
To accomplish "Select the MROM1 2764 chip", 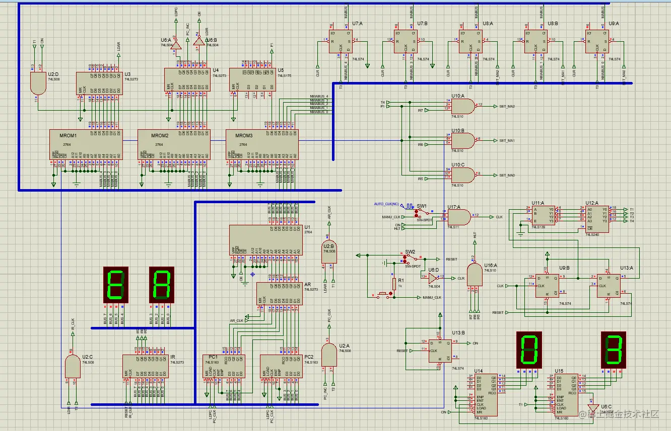I will 86,145.
